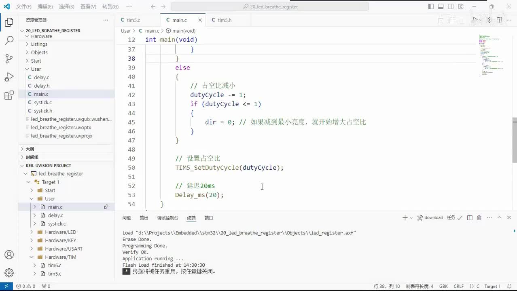The image size is (517, 291).
Task: Switch to the 问题 problems tab
Action: coord(127,218)
